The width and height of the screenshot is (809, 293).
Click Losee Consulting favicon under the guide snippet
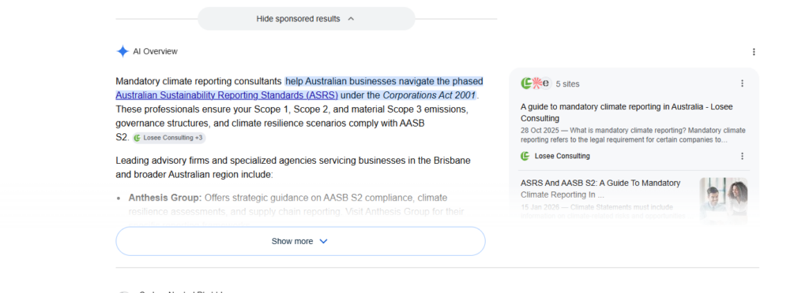pyautogui.click(x=525, y=156)
